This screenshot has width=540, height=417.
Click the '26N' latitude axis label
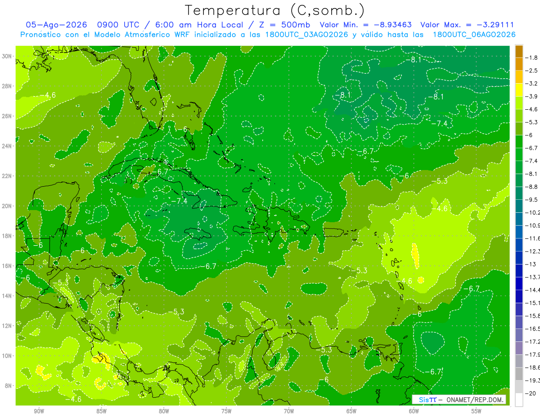tap(7, 116)
